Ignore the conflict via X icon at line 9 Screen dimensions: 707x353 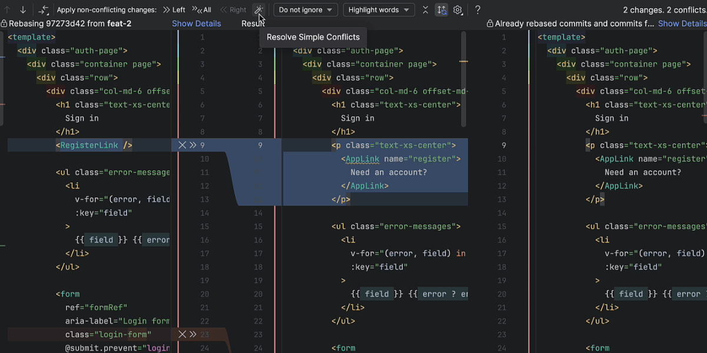pos(181,145)
